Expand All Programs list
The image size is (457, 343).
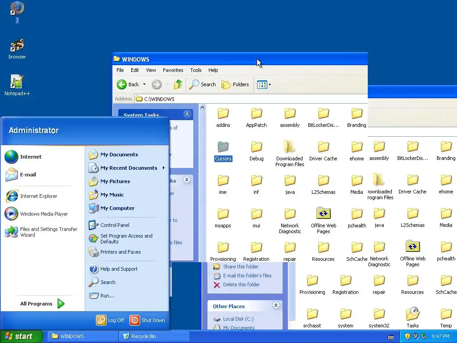(42, 304)
